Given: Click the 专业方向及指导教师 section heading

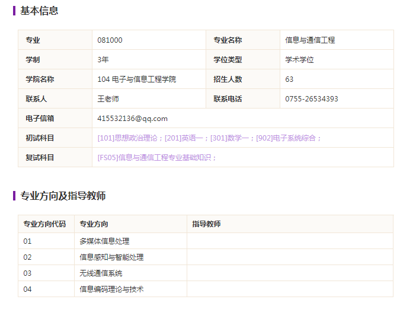Looking at the screenshot, I should [63, 196].
